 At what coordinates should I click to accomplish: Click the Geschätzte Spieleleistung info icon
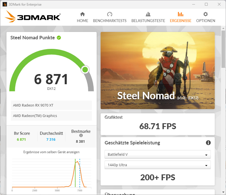pos(208,143)
